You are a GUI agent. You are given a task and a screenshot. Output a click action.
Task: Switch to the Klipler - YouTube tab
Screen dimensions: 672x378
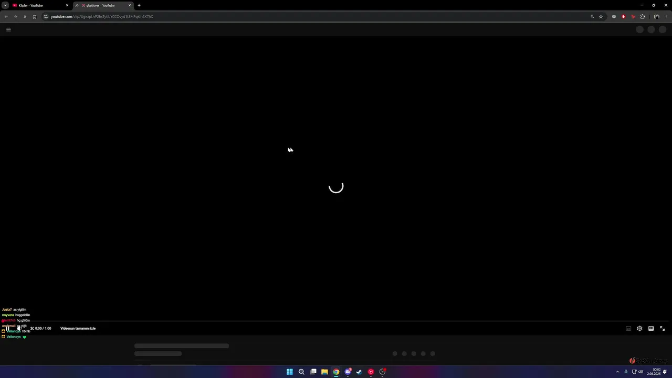click(x=40, y=5)
